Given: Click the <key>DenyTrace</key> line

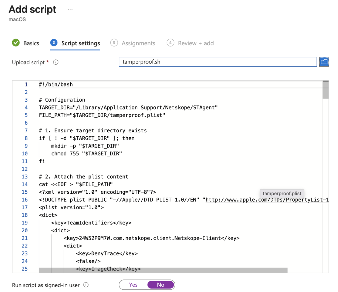Looking at the screenshot, I should (x=107, y=254).
